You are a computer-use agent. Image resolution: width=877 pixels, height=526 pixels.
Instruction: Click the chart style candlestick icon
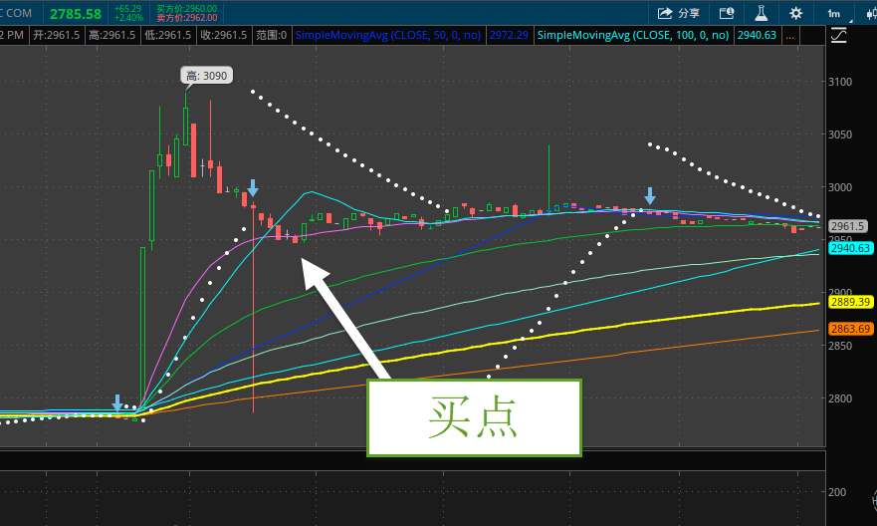(x=866, y=13)
